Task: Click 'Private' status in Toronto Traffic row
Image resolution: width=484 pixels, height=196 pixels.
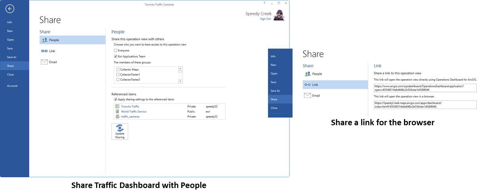Action: (x=191, y=106)
